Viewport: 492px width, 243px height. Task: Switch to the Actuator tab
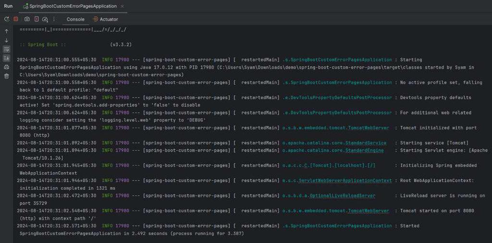105,19
